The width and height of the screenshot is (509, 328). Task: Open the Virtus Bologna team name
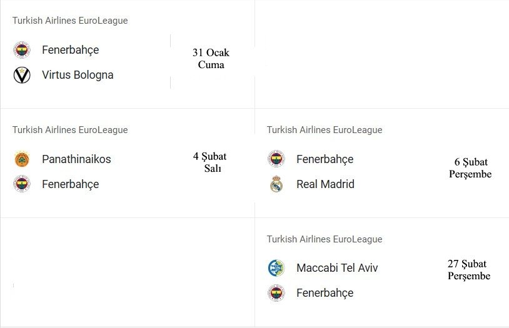coord(78,75)
